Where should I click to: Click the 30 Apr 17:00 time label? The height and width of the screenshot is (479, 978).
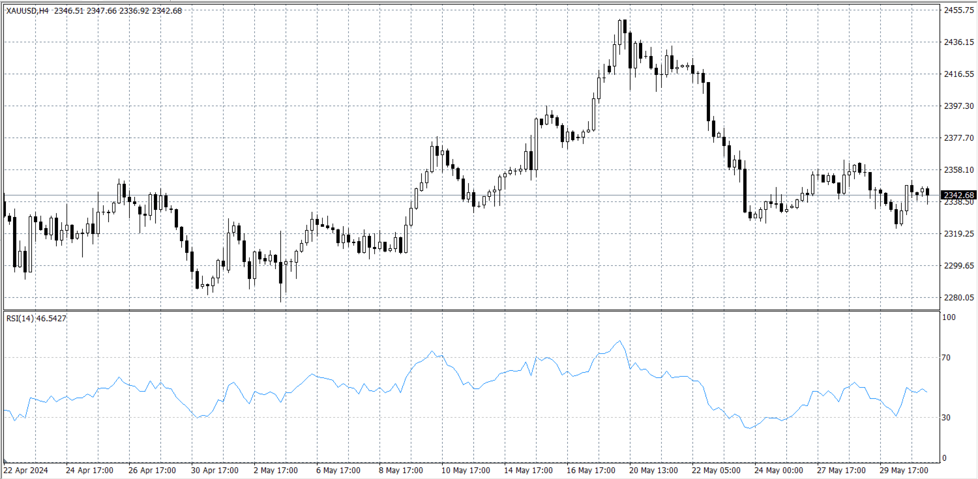[x=215, y=470]
